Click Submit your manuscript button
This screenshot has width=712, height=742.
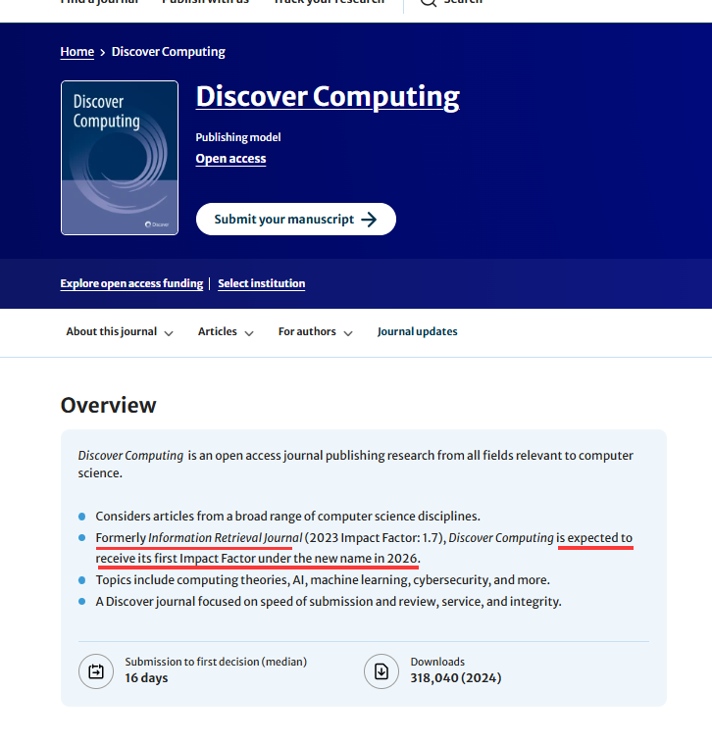296,220
